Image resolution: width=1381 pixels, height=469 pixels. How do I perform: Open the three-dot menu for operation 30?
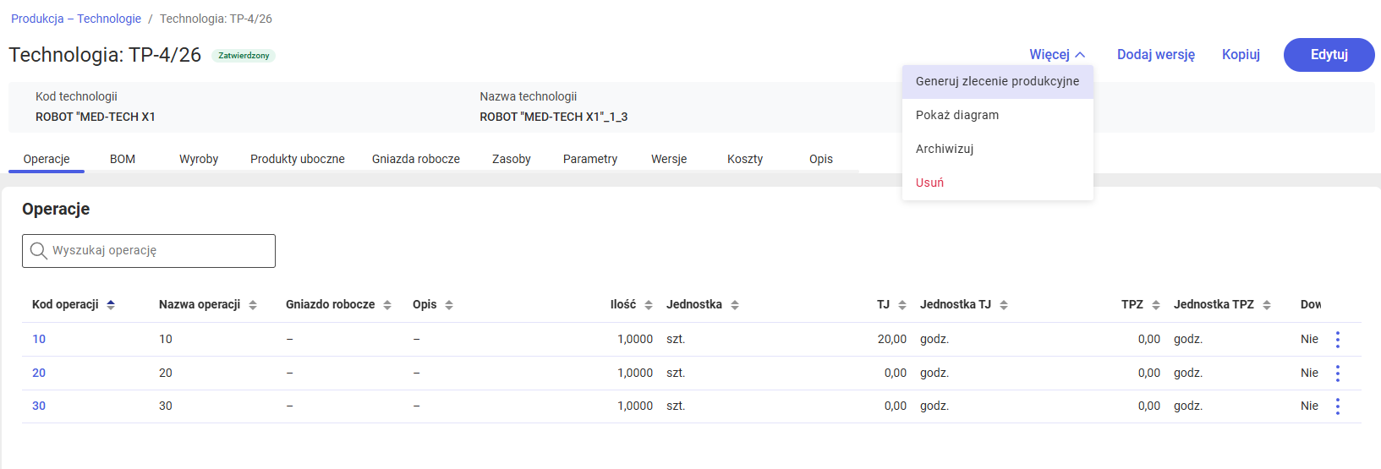click(x=1337, y=406)
